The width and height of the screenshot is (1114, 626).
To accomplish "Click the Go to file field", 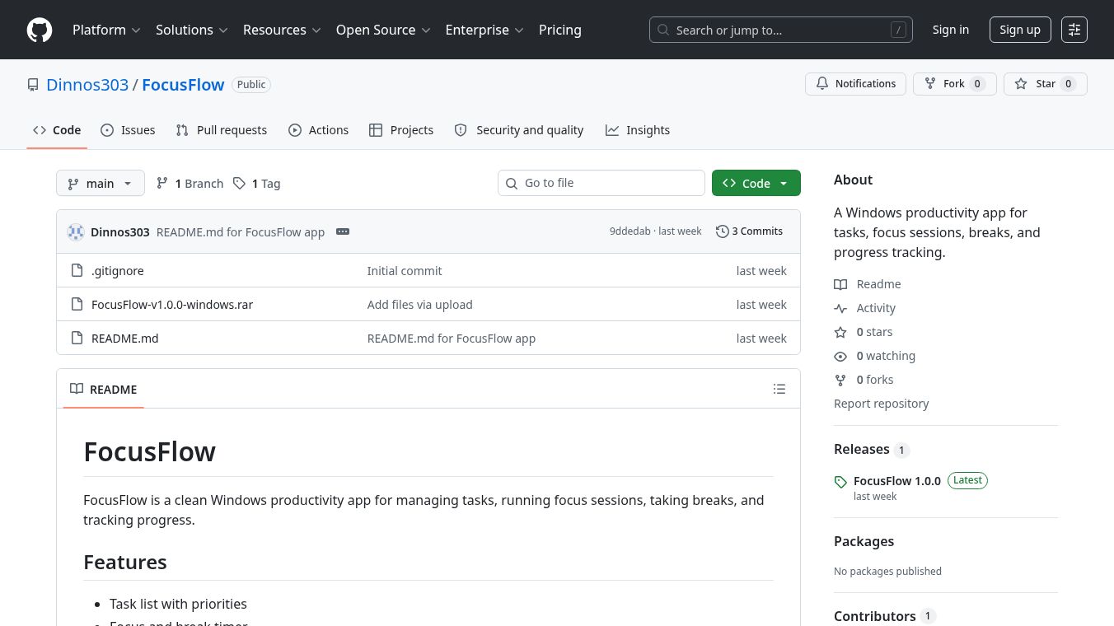I will pyautogui.click(x=601, y=183).
